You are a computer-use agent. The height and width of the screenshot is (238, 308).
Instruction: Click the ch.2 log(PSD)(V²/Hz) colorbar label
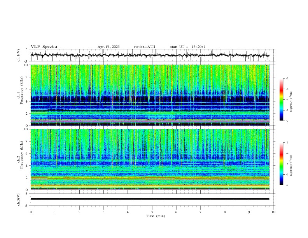pos(291,165)
